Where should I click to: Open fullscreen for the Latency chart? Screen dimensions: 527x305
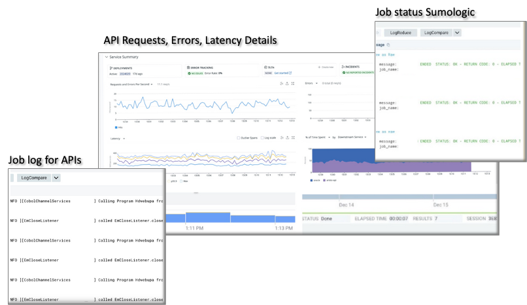pyautogui.click(x=293, y=137)
